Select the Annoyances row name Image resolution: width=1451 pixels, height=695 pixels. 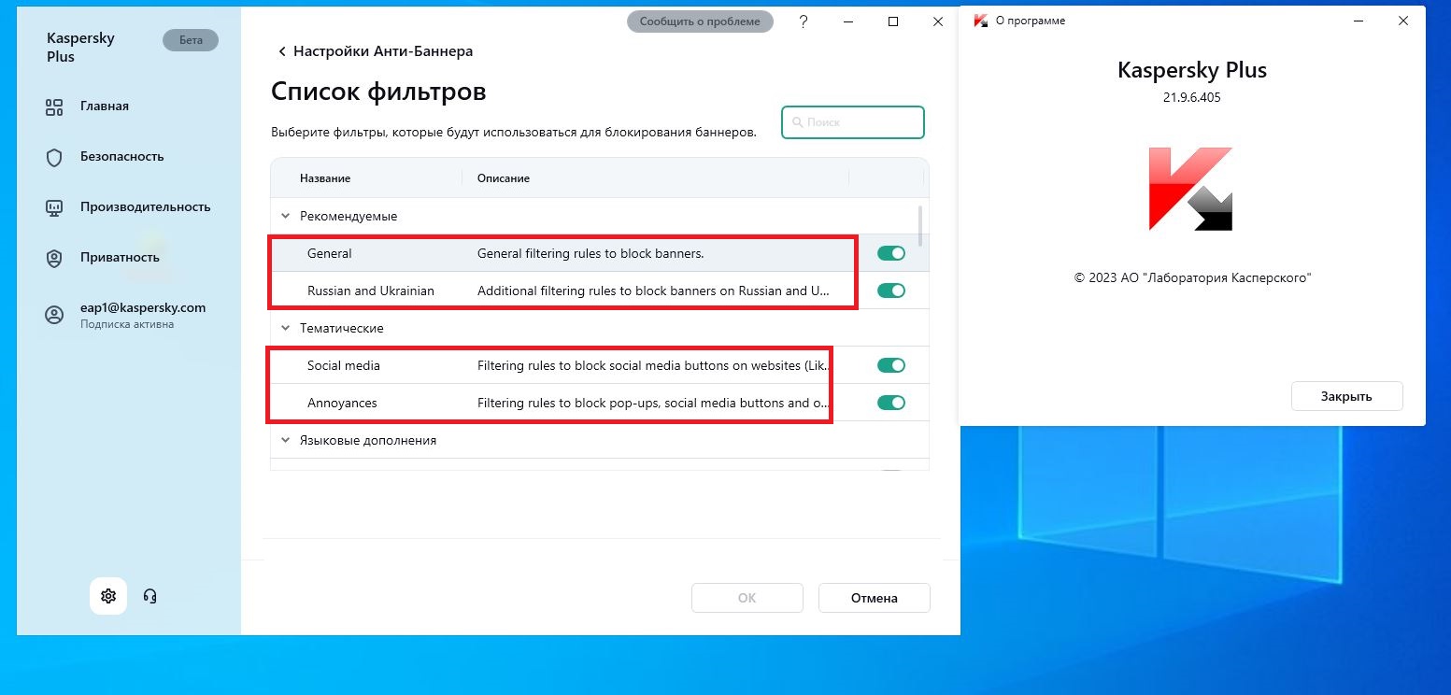342,403
